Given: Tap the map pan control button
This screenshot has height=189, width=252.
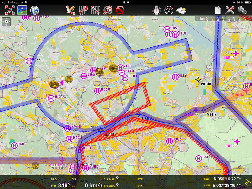Looking at the screenshot, I should pyautogui.click(x=6, y=22).
